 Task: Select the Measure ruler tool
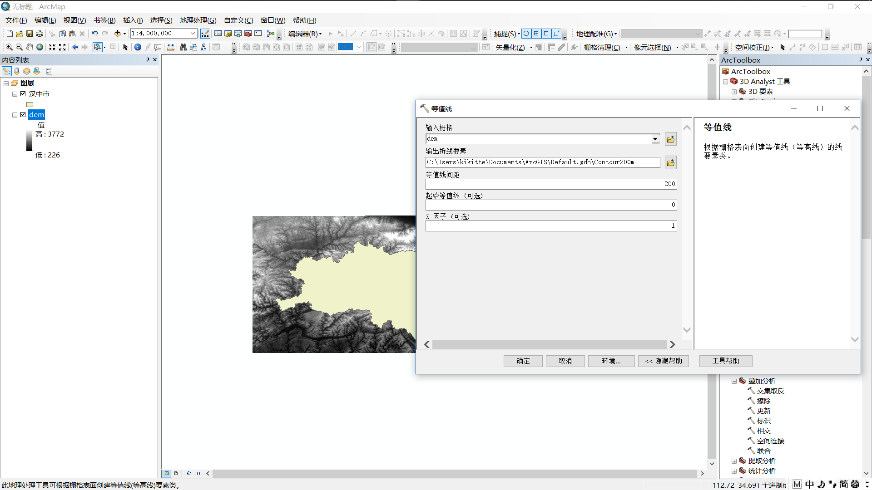171,47
